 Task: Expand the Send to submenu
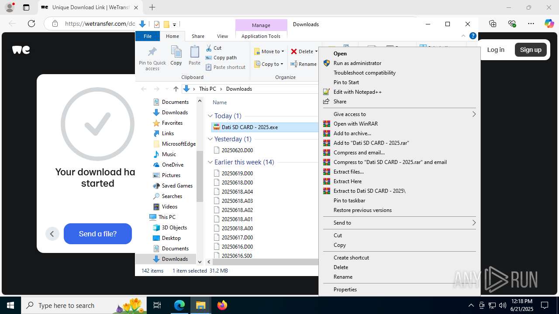[399, 223]
